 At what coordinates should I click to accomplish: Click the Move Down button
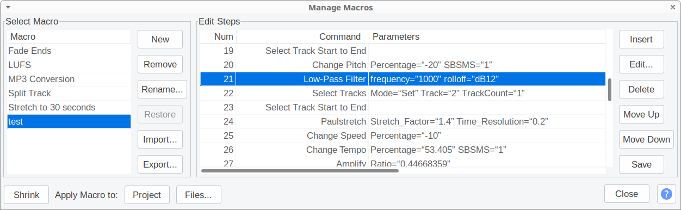(646, 139)
